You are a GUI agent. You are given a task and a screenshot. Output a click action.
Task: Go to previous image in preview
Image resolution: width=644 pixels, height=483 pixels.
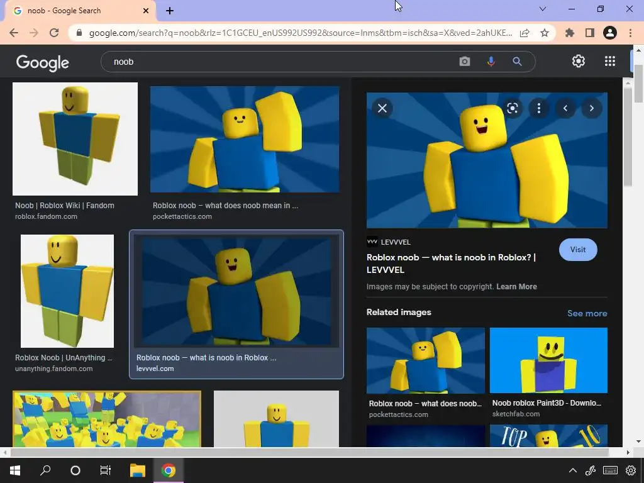(x=565, y=108)
